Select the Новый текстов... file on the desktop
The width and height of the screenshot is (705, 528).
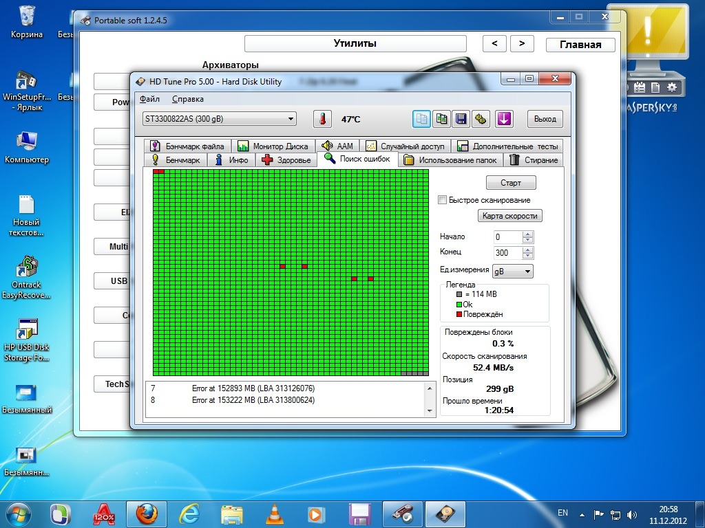pyautogui.click(x=27, y=215)
